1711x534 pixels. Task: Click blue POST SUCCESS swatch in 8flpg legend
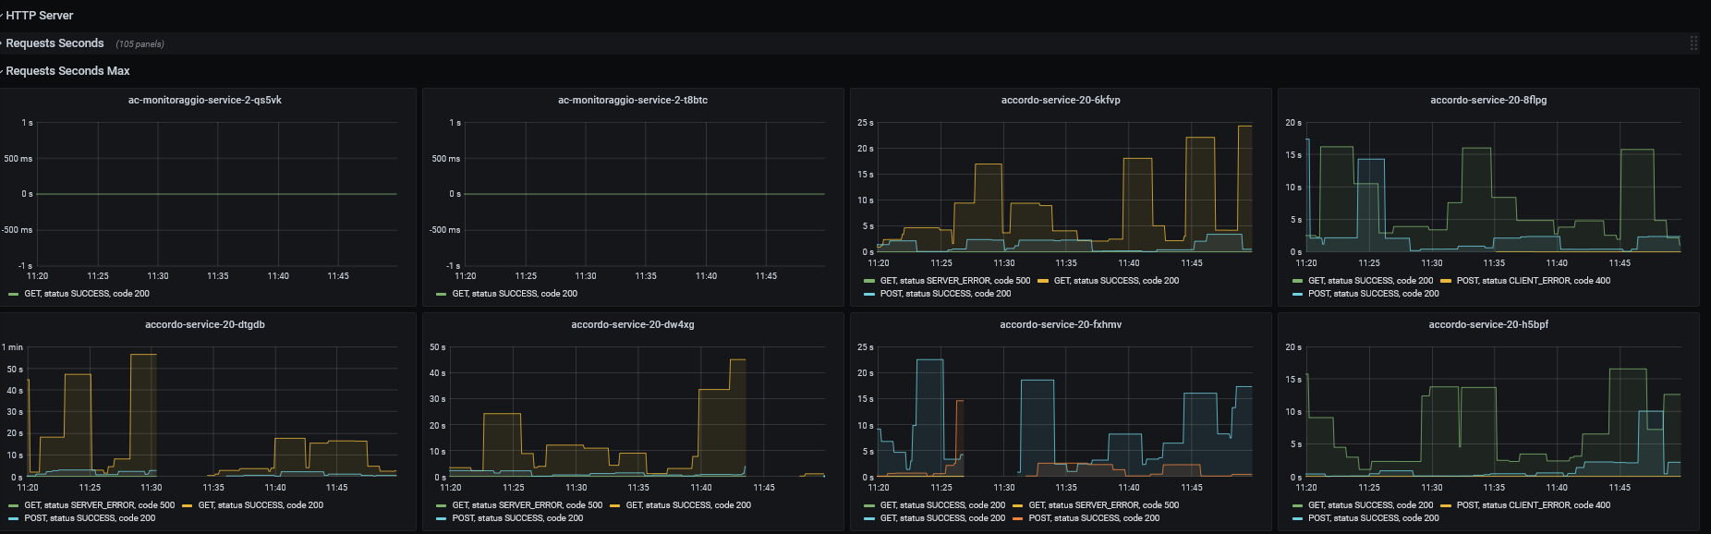click(x=1297, y=294)
